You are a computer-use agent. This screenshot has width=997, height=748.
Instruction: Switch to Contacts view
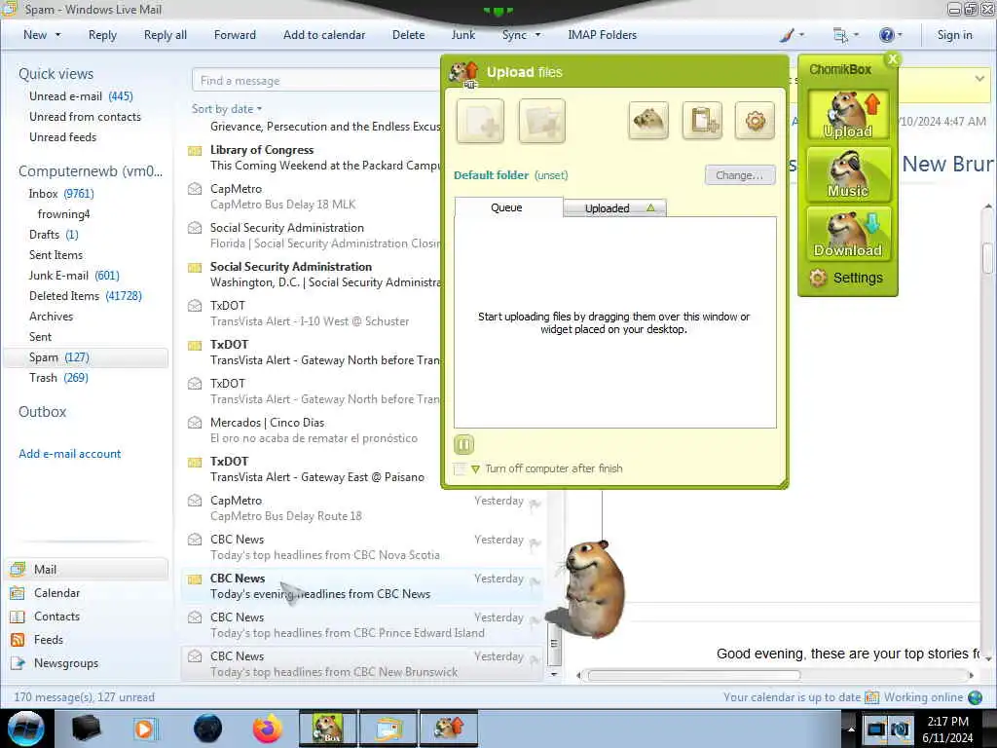click(x=56, y=617)
